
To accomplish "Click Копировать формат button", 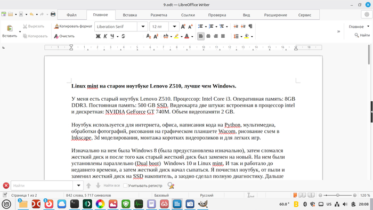I will (73, 26).
